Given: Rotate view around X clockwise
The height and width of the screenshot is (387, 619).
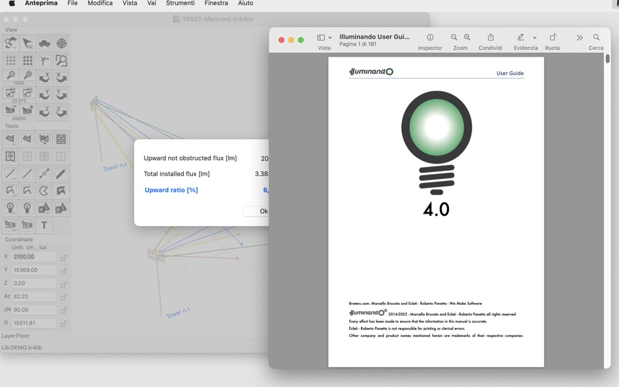Looking at the screenshot, I should point(61,78).
